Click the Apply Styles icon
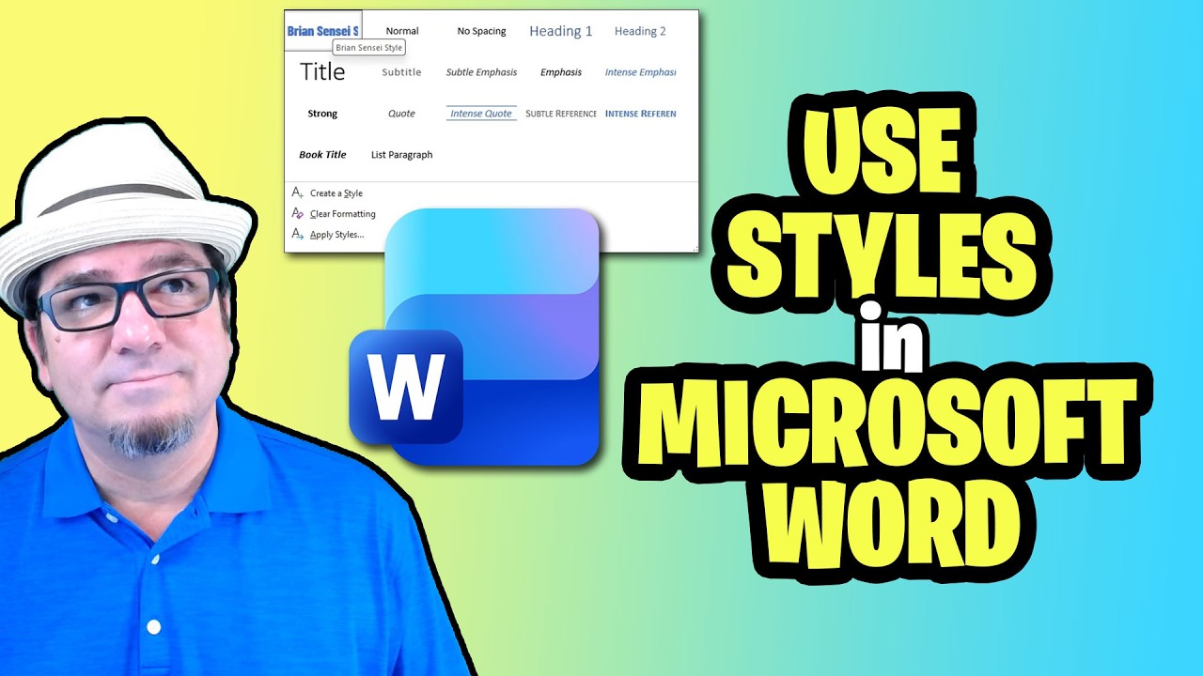1203x676 pixels. tap(297, 235)
